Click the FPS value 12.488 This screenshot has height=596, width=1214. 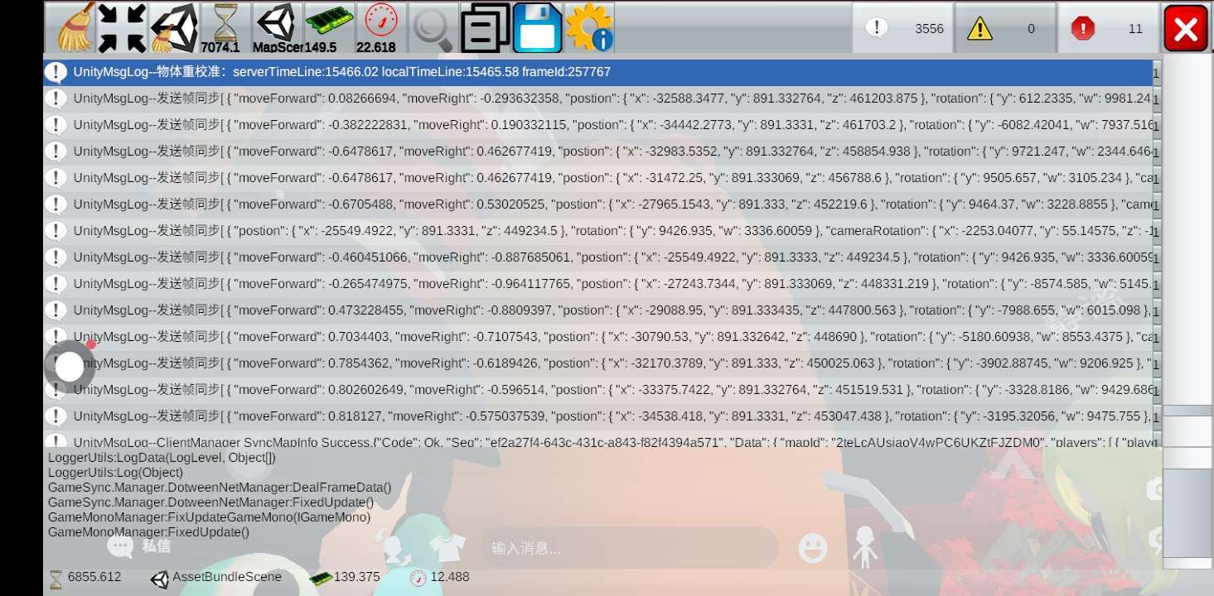pyautogui.click(x=450, y=577)
